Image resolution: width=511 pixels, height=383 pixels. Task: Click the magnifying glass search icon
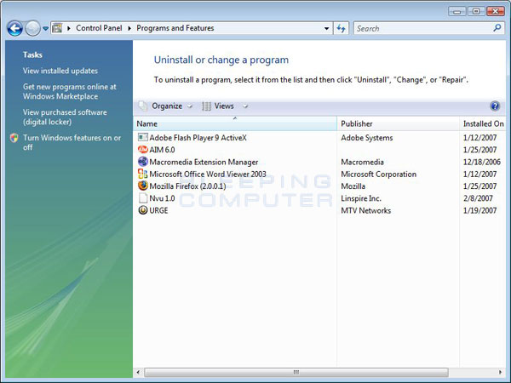[497, 28]
